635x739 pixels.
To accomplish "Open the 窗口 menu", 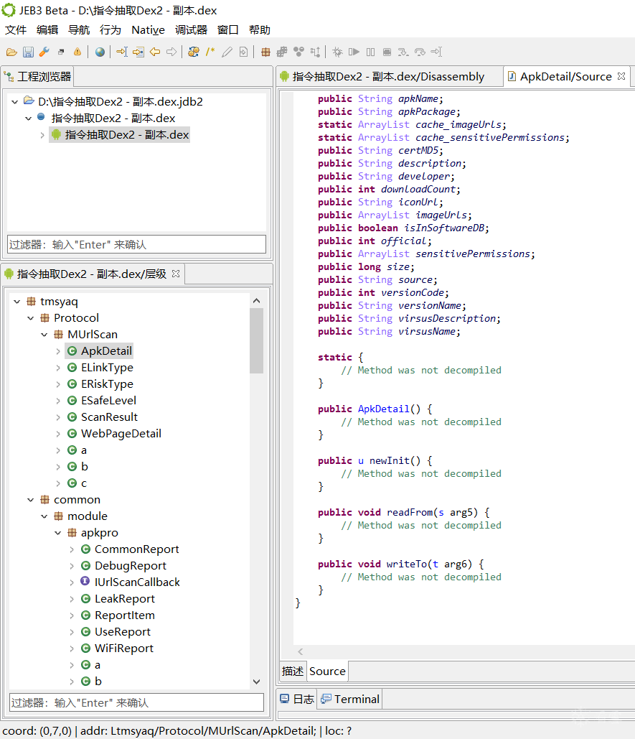I will click(x=228, y=30).
